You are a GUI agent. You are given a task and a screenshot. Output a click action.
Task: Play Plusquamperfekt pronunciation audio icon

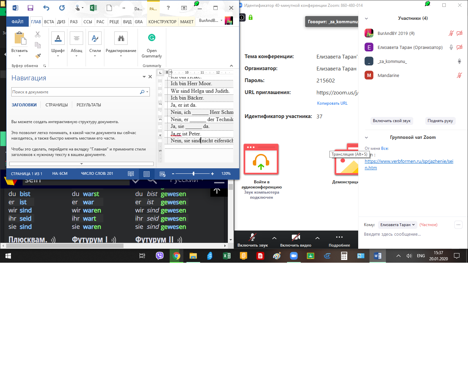53,240
